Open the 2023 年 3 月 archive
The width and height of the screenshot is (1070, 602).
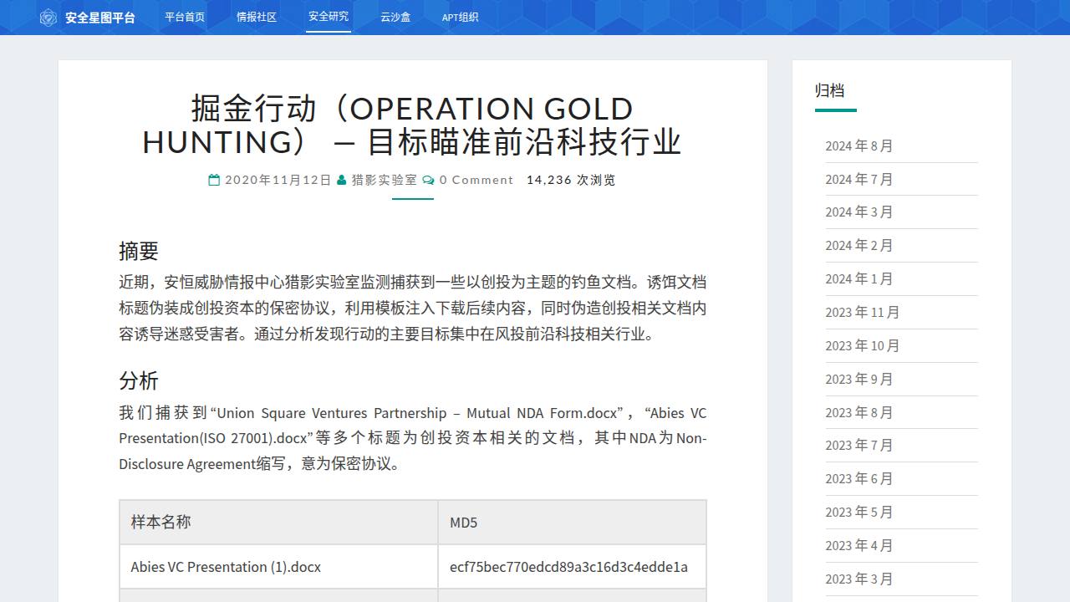pyautogui.click(x=859, y=579)
